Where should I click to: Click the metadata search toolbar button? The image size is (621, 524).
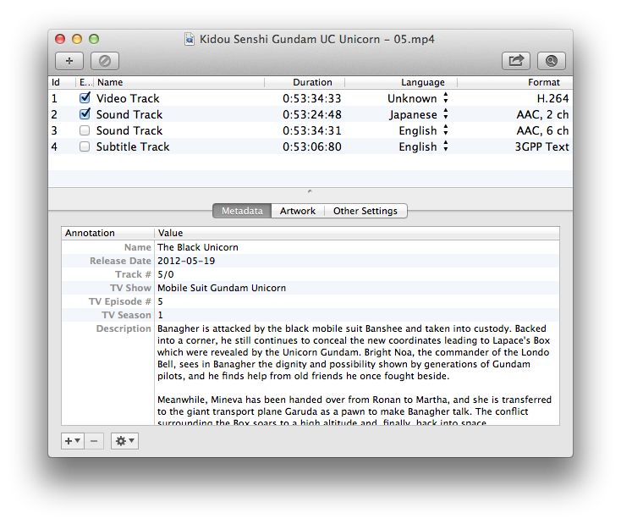coord(552,61)
